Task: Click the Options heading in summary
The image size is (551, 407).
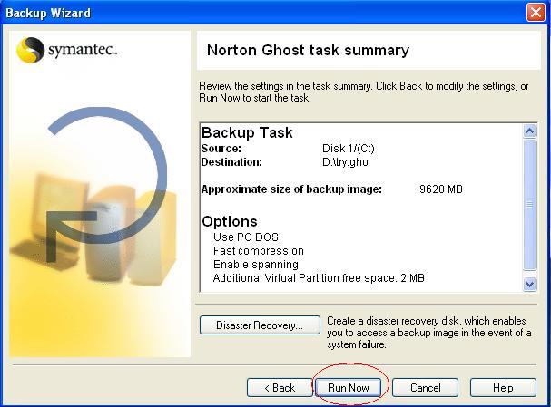Action: (230, 222)
